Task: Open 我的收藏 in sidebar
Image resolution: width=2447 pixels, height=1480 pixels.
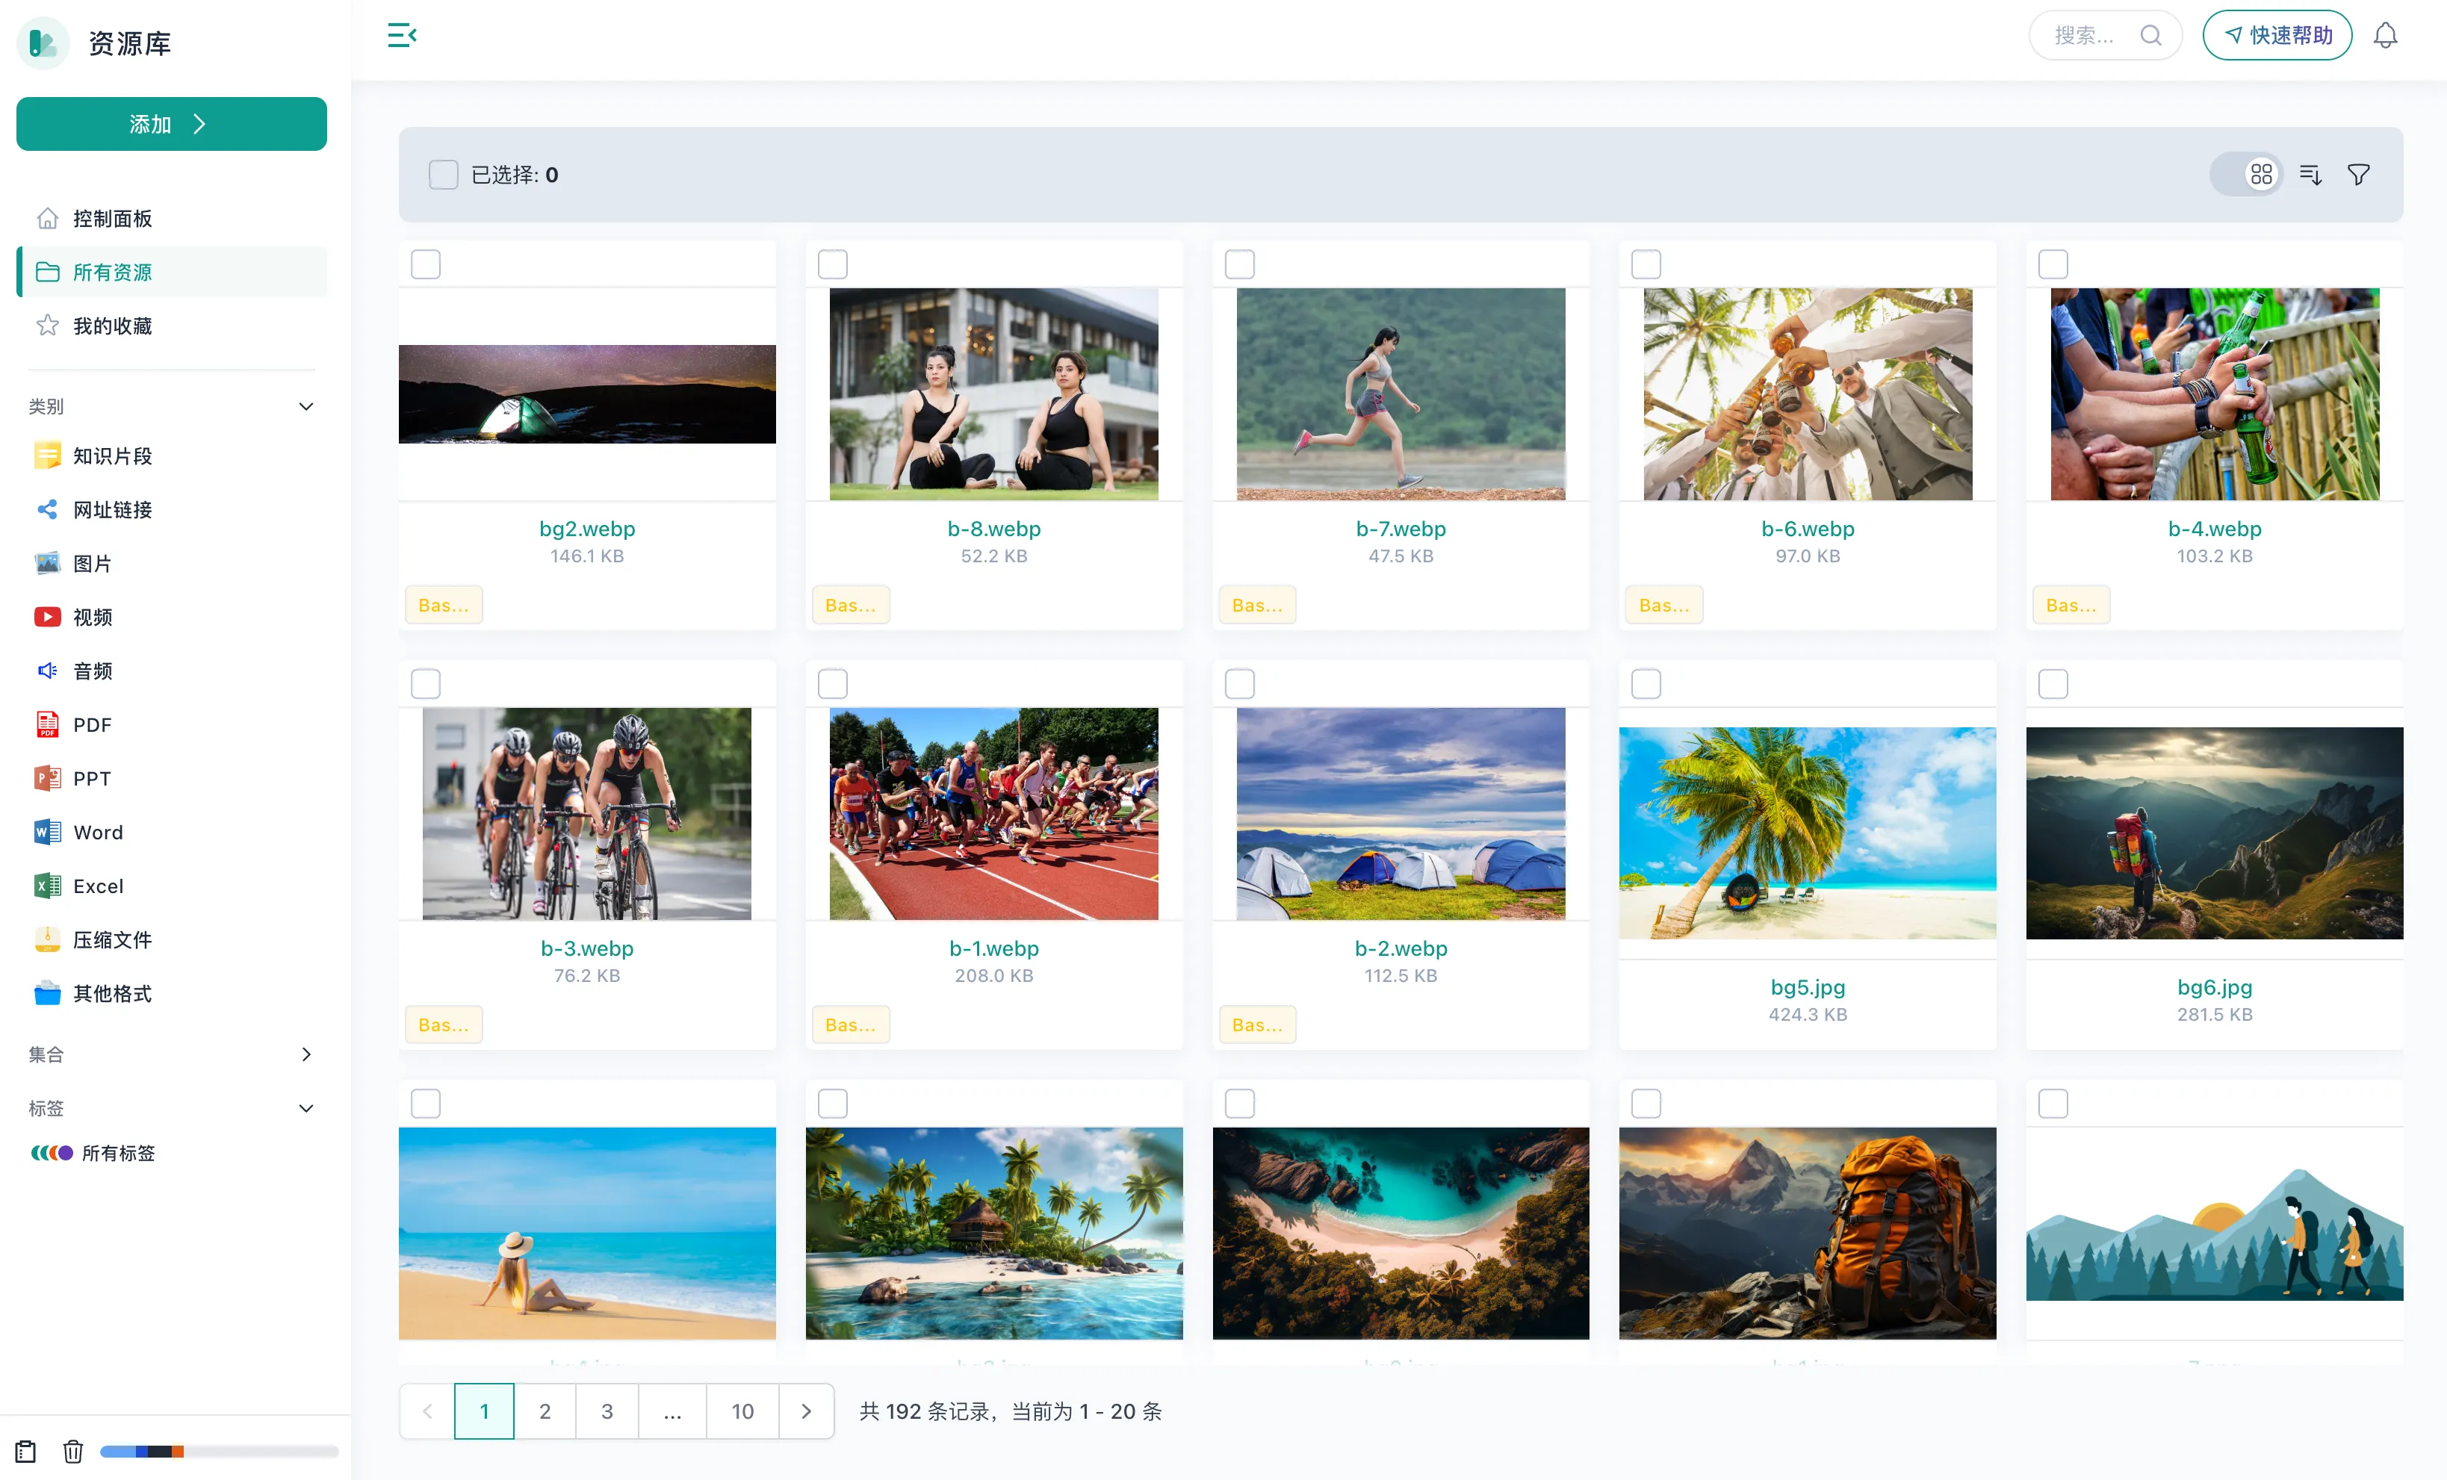Action: [x=112, y=326]
